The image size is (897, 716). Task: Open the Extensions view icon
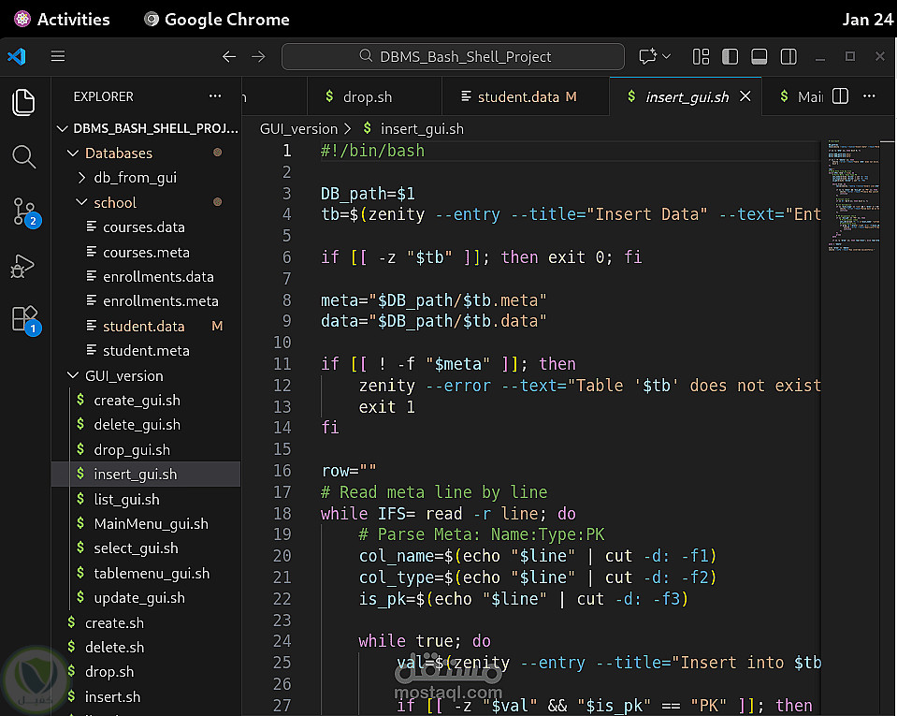[x=24, y=319]
